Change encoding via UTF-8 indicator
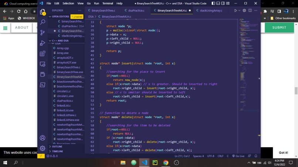The height and width of the screenshot is (167, 298). tap(211, 156)
